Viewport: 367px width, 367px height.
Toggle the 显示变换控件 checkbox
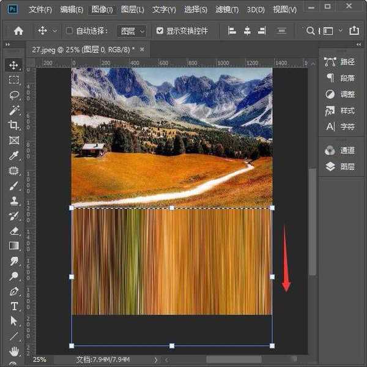tap(160, 31)
